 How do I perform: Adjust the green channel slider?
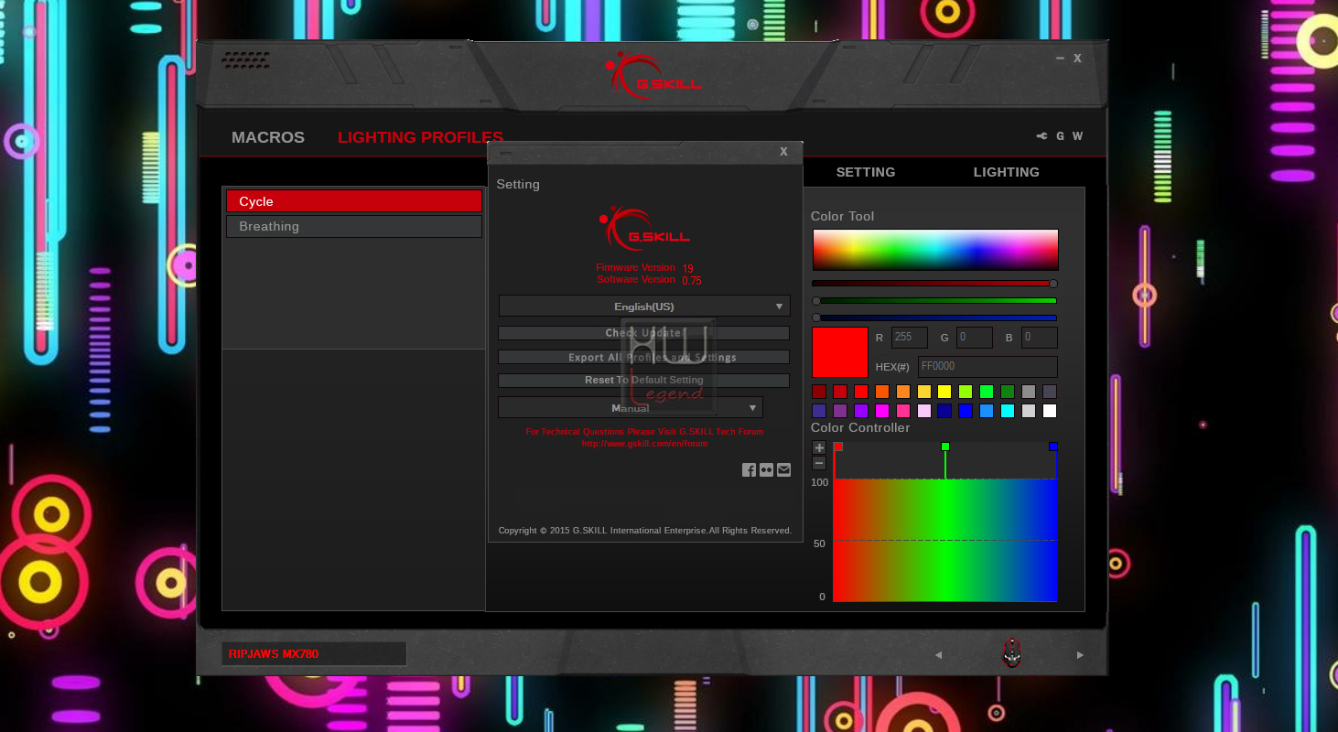[x=934, y=300]
